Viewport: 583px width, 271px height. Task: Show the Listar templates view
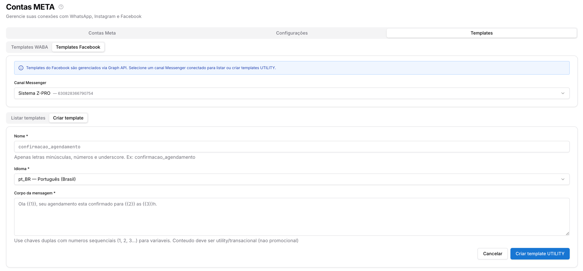tap(28, 118)
